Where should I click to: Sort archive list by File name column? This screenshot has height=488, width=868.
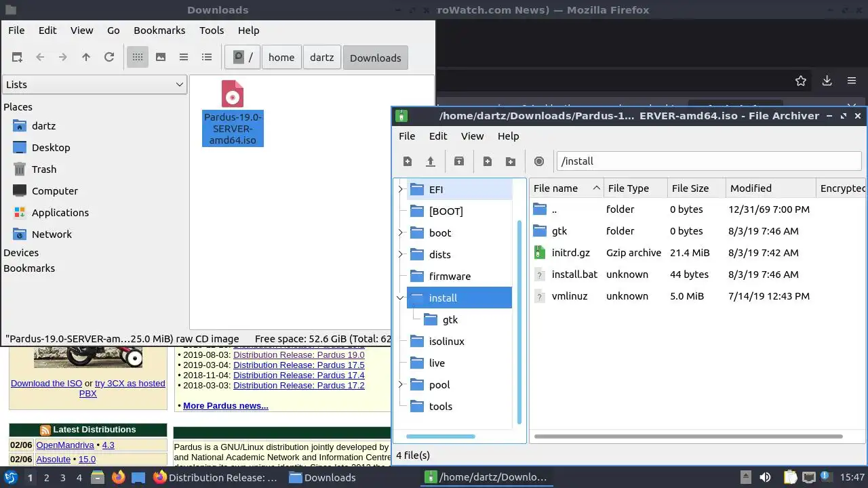[567, 188]
